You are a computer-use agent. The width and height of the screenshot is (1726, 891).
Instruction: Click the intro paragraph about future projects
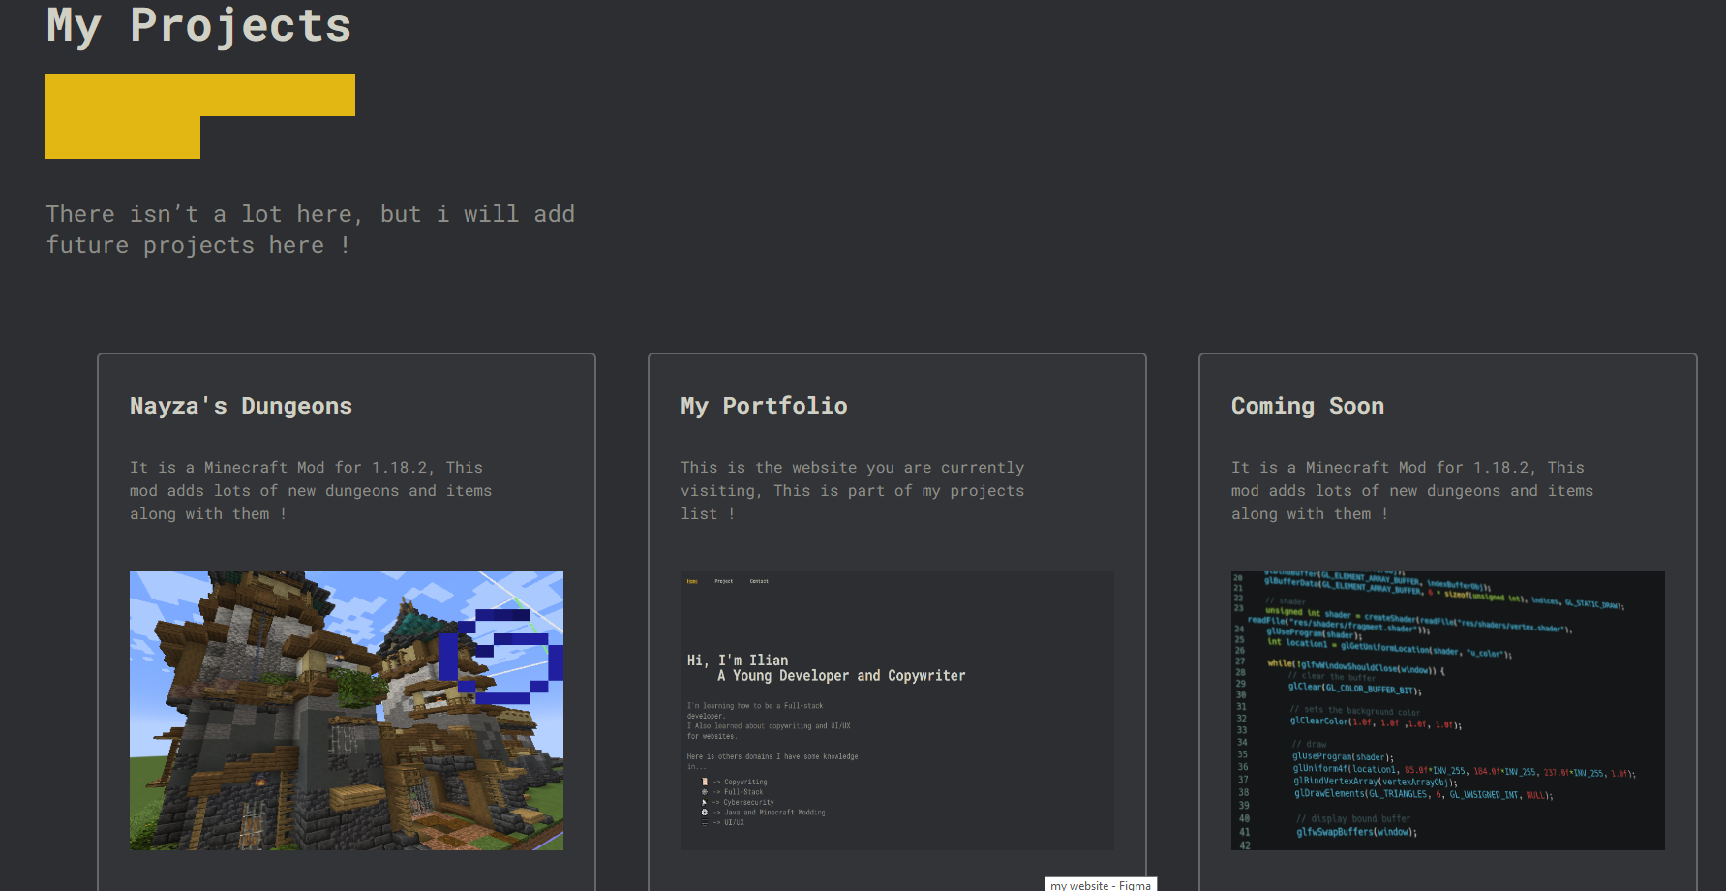tap(310, 229)
